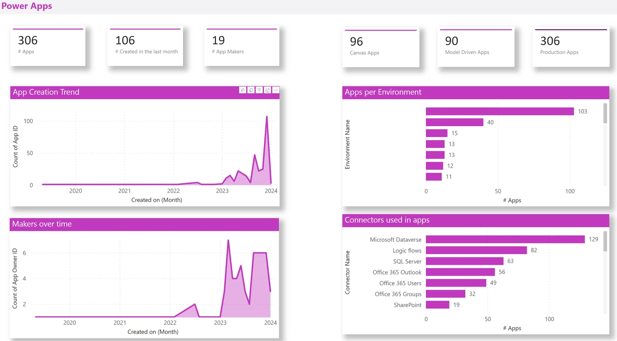Click the Apps per Environment chart title

tap(383, 92)
